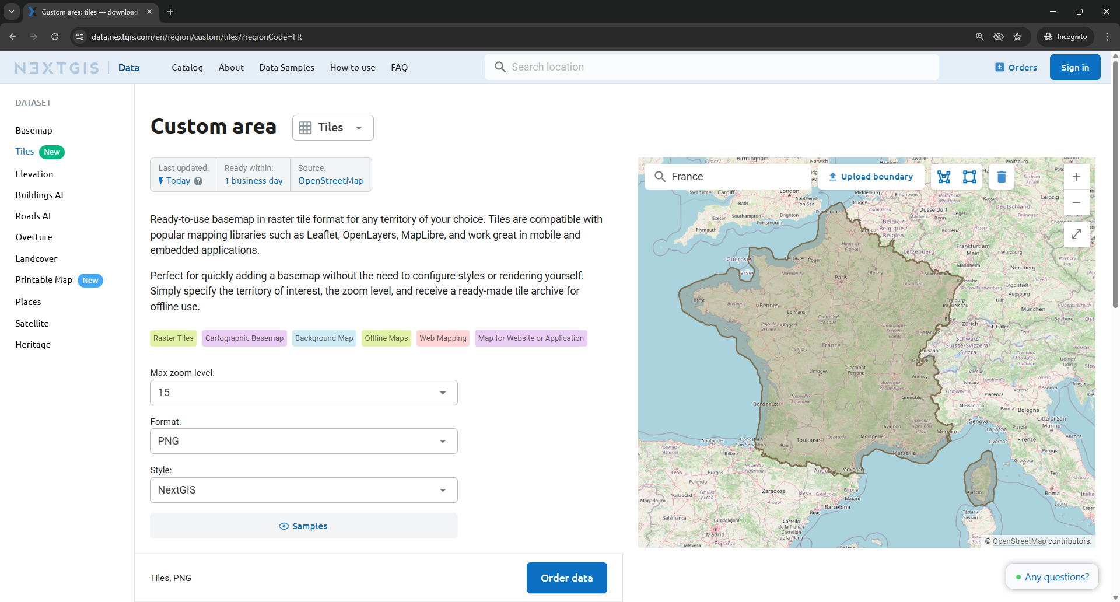Zoom in the map with plus button
This screenshot has height=602, width=1120.
[x=1077, y=177]
